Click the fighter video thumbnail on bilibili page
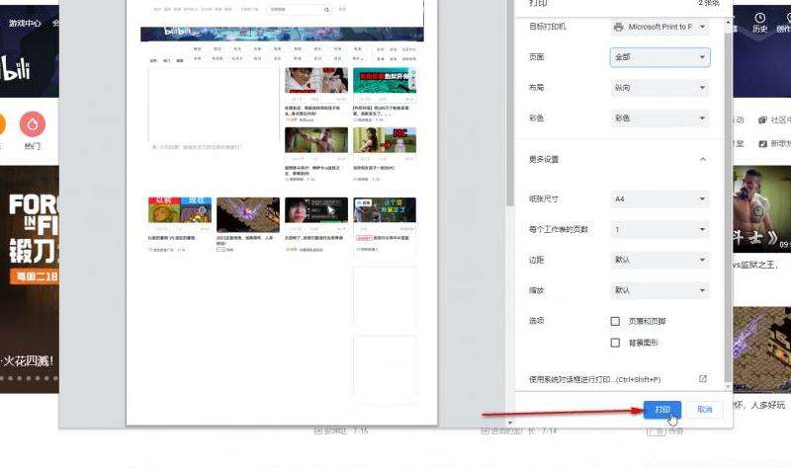 click(x=761, y=208)
